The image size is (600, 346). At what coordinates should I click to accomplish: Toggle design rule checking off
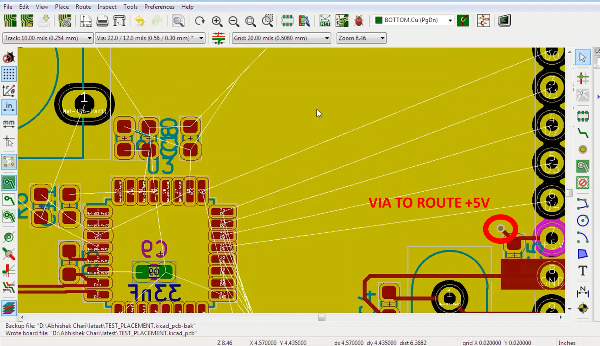coord(9,58)
